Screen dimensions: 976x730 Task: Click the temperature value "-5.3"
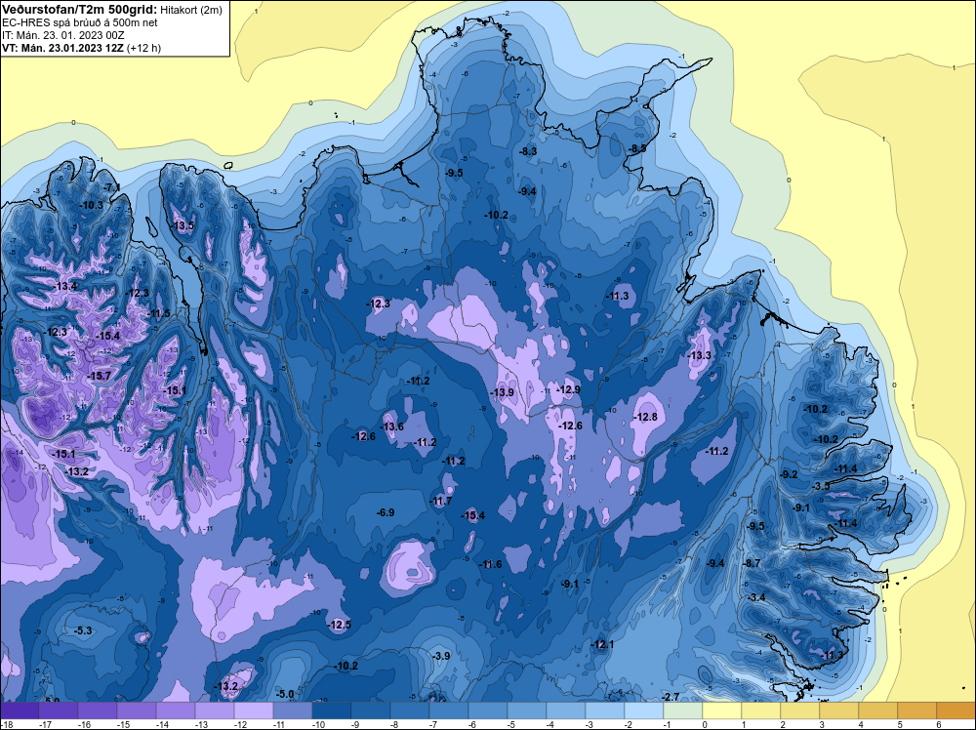pos(83,630)
